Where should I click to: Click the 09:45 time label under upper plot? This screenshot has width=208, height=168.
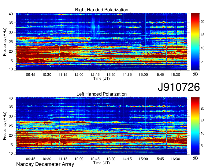pyautogui.click(x=31, y=75)
